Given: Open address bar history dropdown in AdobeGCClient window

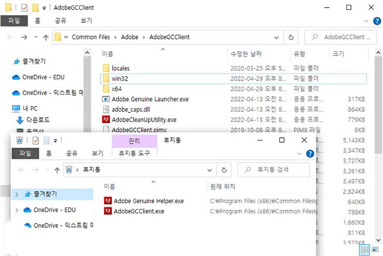Looking at the screenshot, I should [x=276, y=37].
